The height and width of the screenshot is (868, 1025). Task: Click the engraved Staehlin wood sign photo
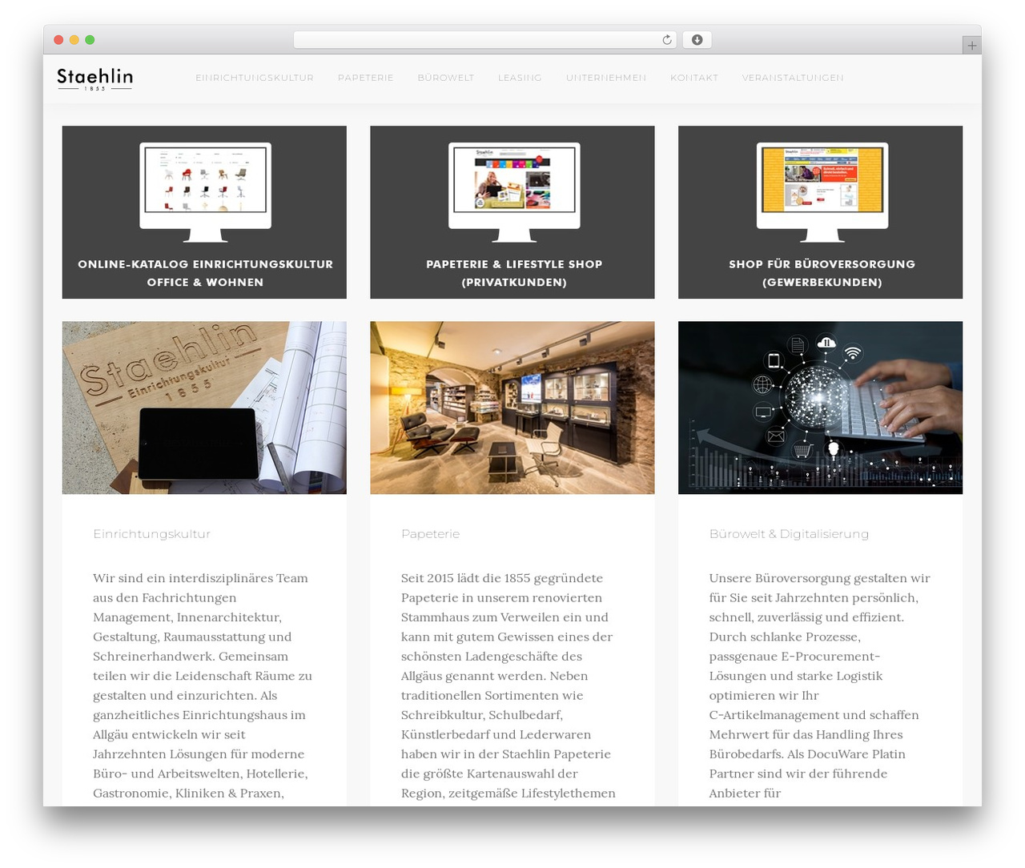coord(204,408)
